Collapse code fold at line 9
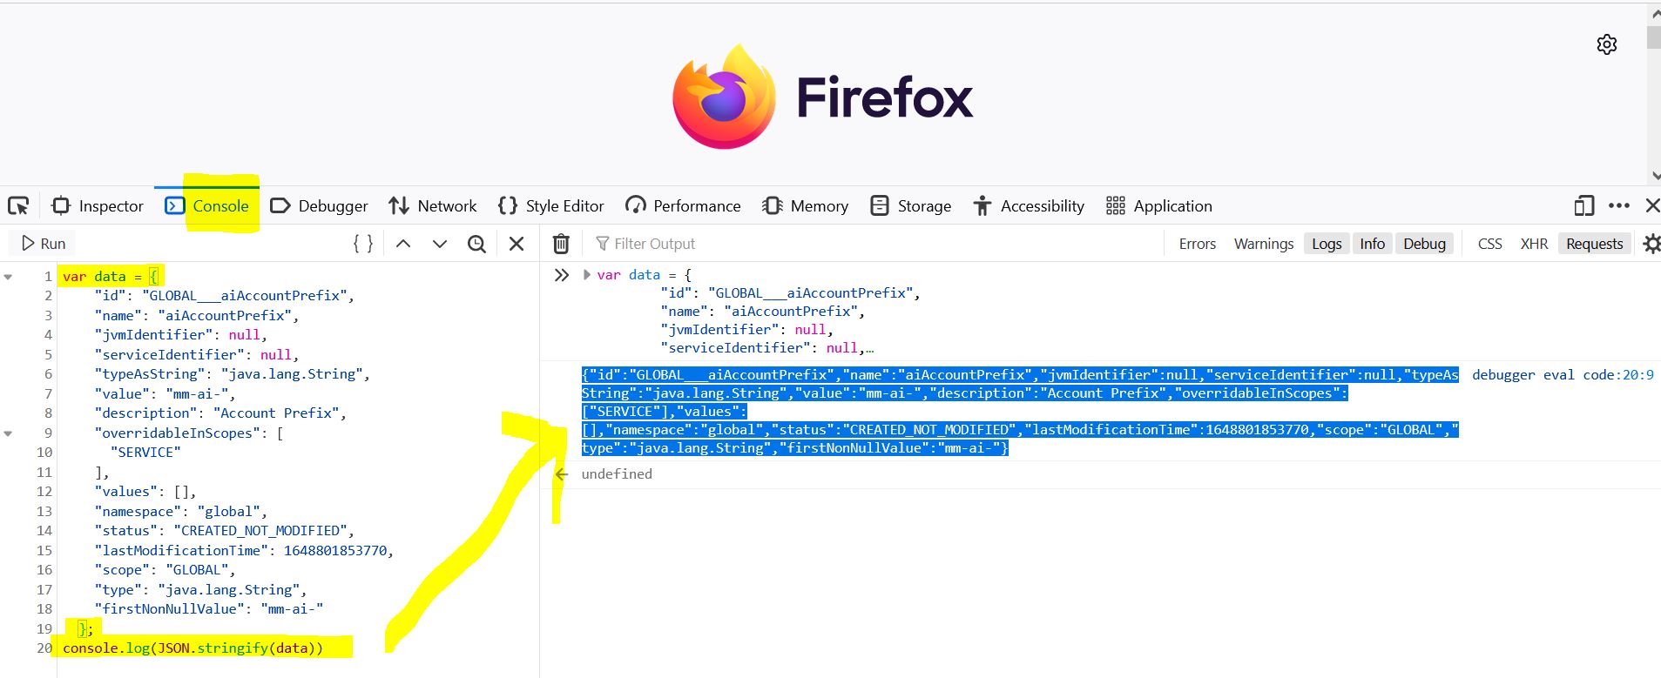 click(x=8, y=433)
